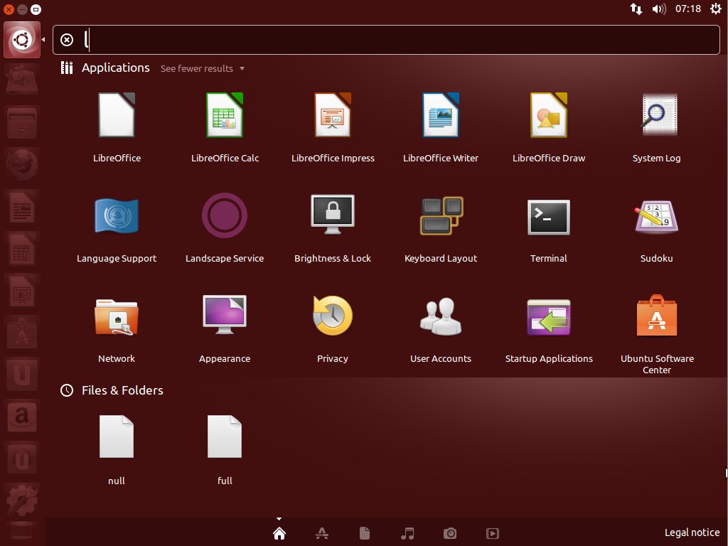Launch the Terminal application

click(549, 217)
